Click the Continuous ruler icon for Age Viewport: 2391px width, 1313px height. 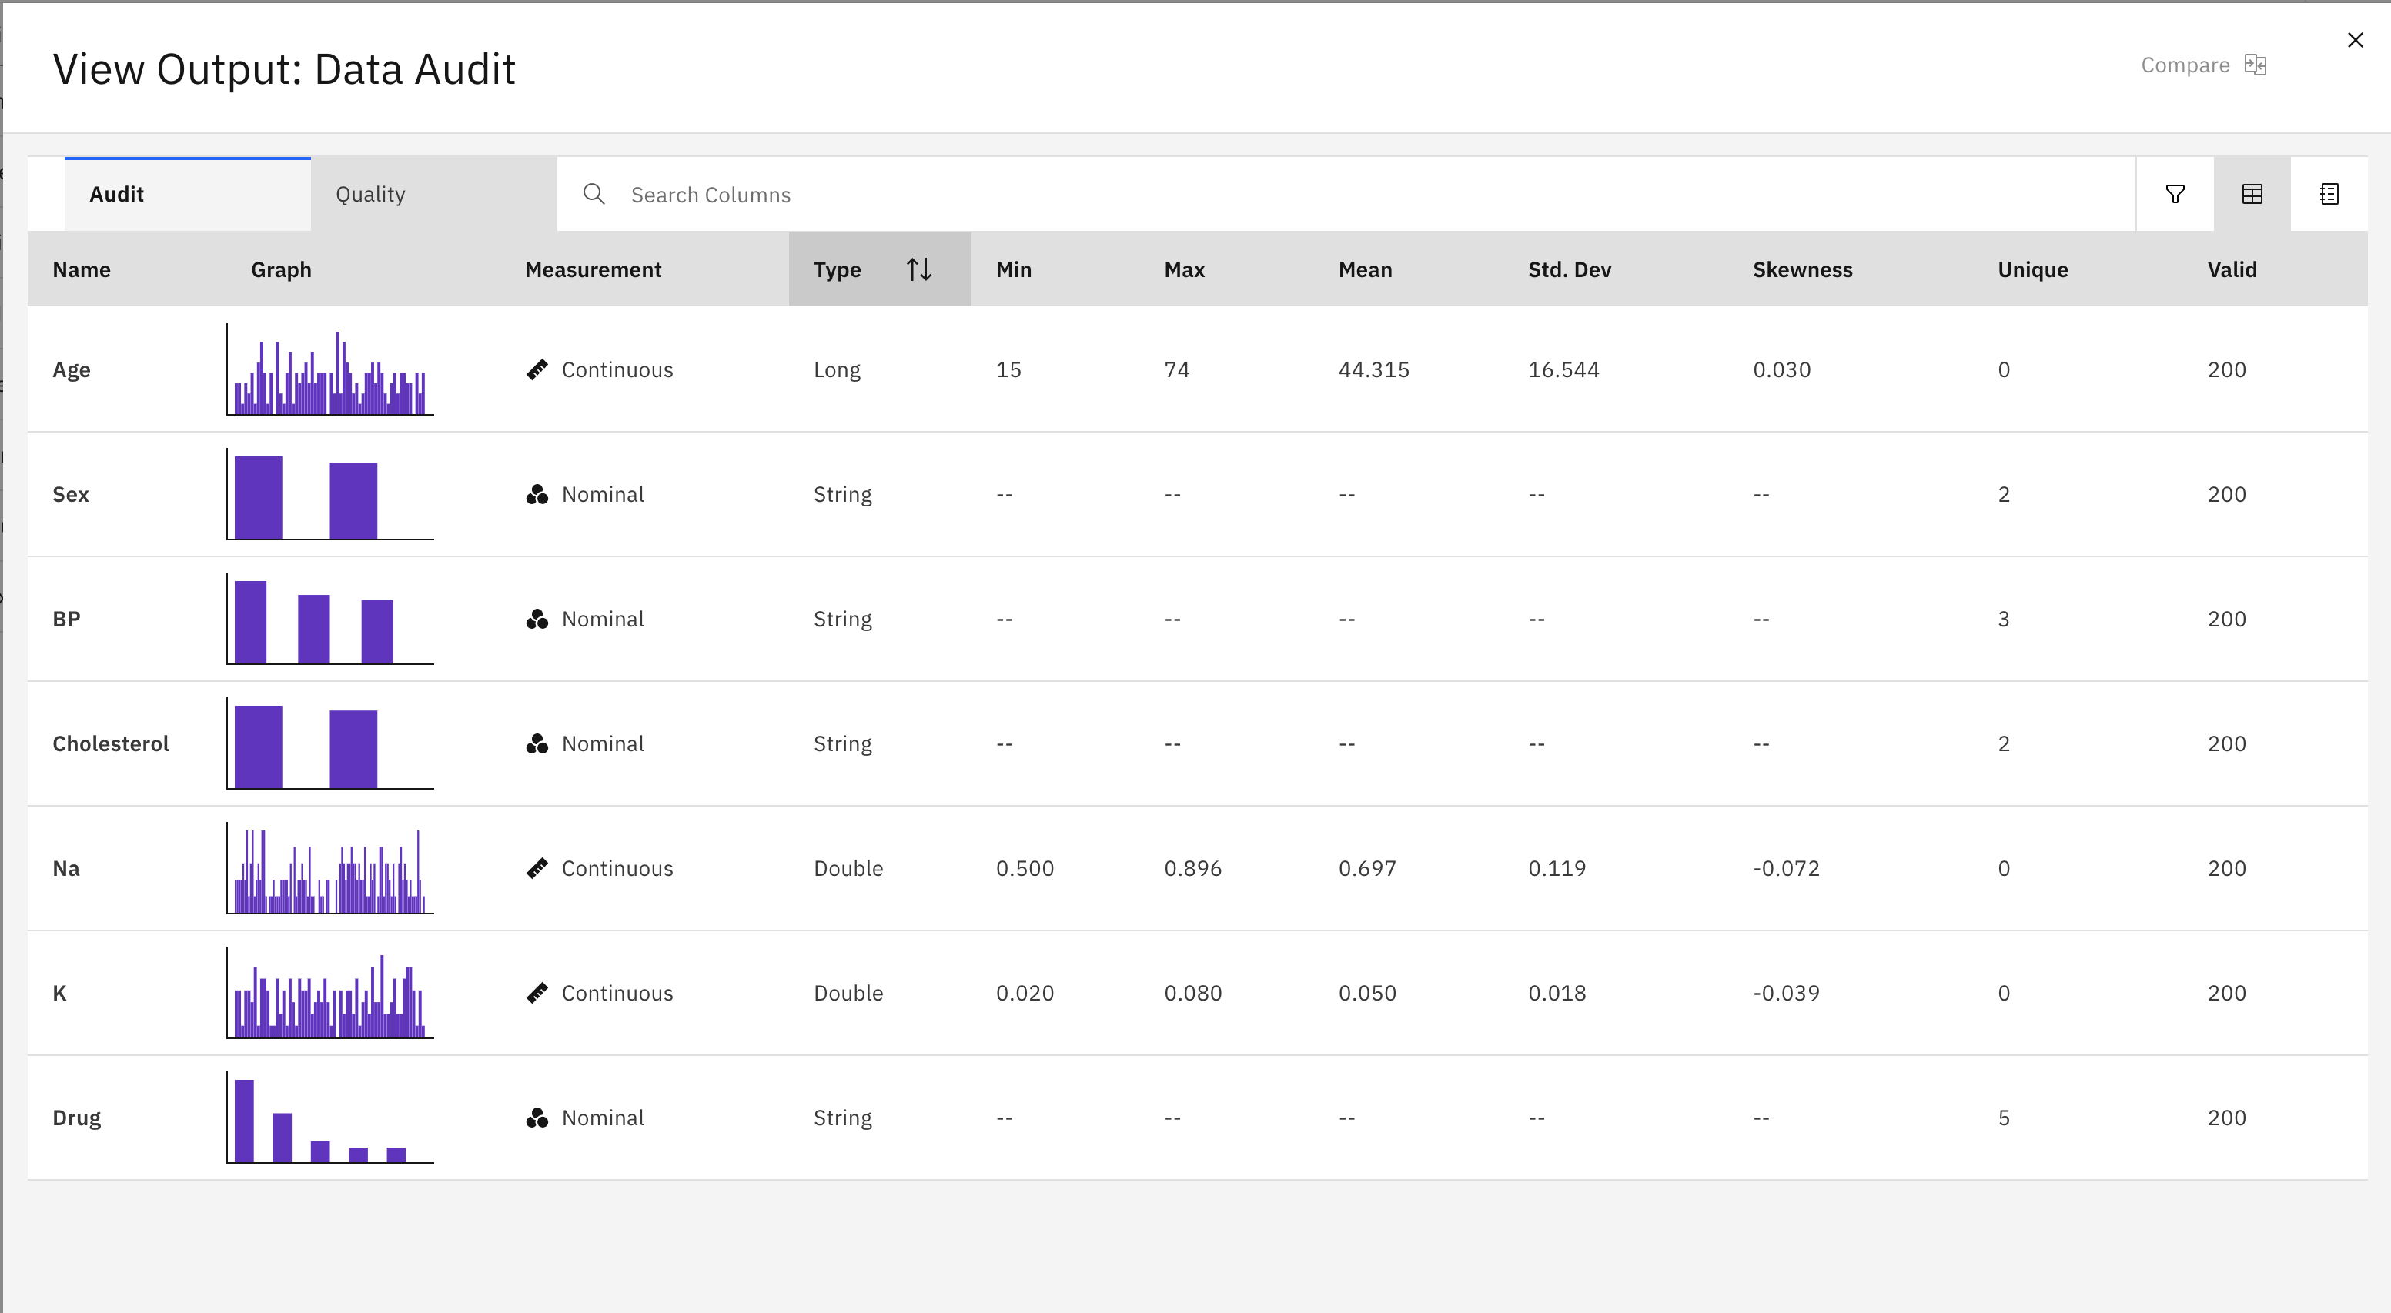click(537, 369)
